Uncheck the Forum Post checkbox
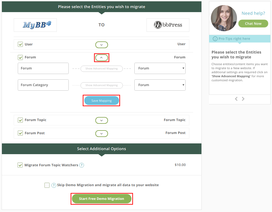The image size is (272, 212). click(20, 133)
